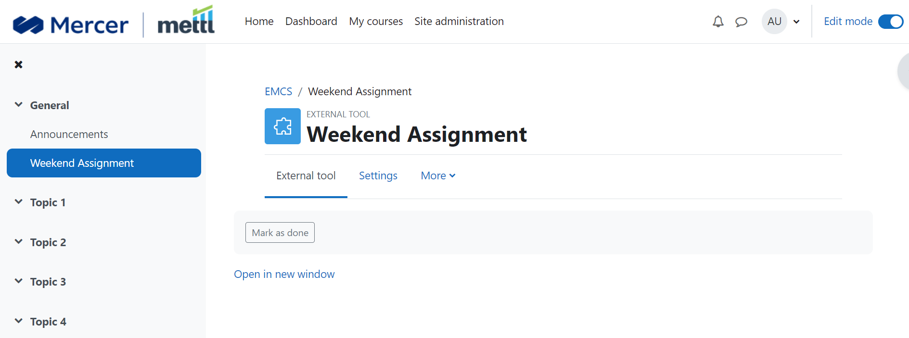Close the course index drawer
909x338 pixels.
19,64
